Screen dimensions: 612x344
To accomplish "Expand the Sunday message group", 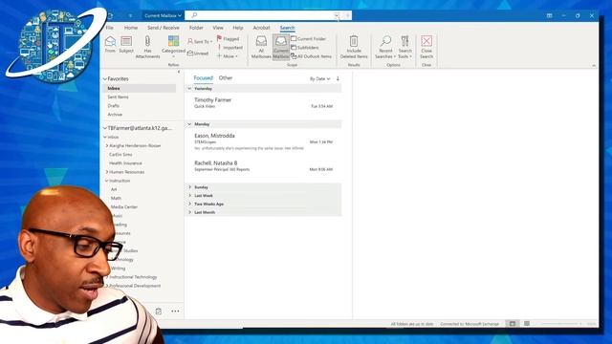I will click(x=189, y=187).
